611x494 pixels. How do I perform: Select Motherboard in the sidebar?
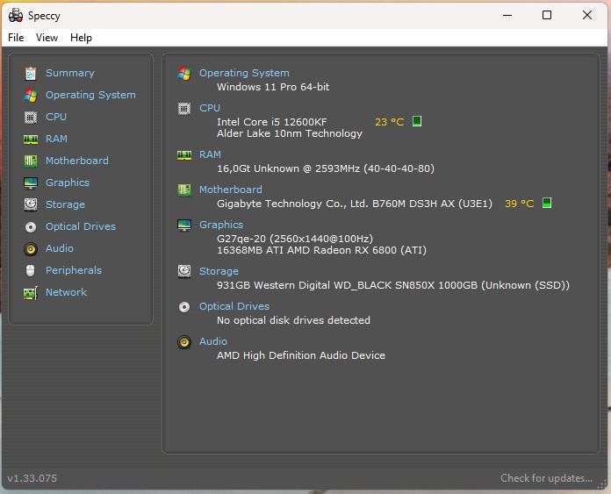[x=77, y=161]
